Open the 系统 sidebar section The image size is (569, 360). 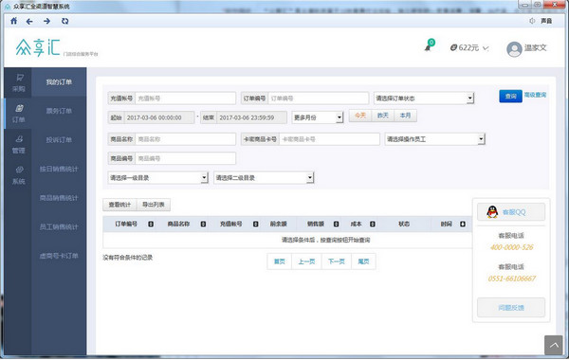tap(19, 175)
